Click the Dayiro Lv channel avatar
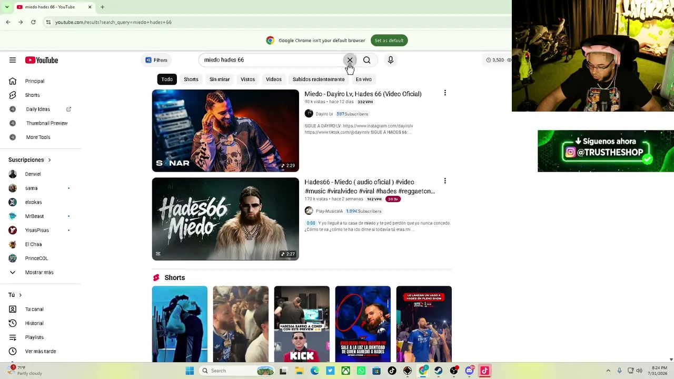Image resolution: width=674 pixels, height=379 pixels. (x=309, y=114)
